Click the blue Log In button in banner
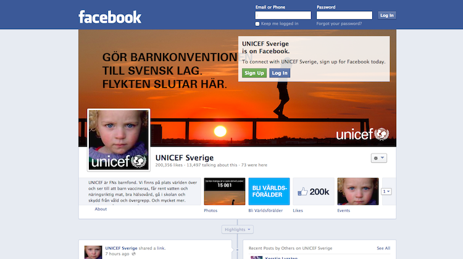The height and width of the screenshot is (259, 463). coord(280,73)
